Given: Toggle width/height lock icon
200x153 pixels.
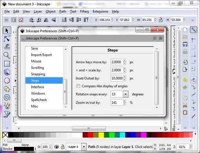Looking at the screenshot, I should pyautogui.click(x=161, y=20).
